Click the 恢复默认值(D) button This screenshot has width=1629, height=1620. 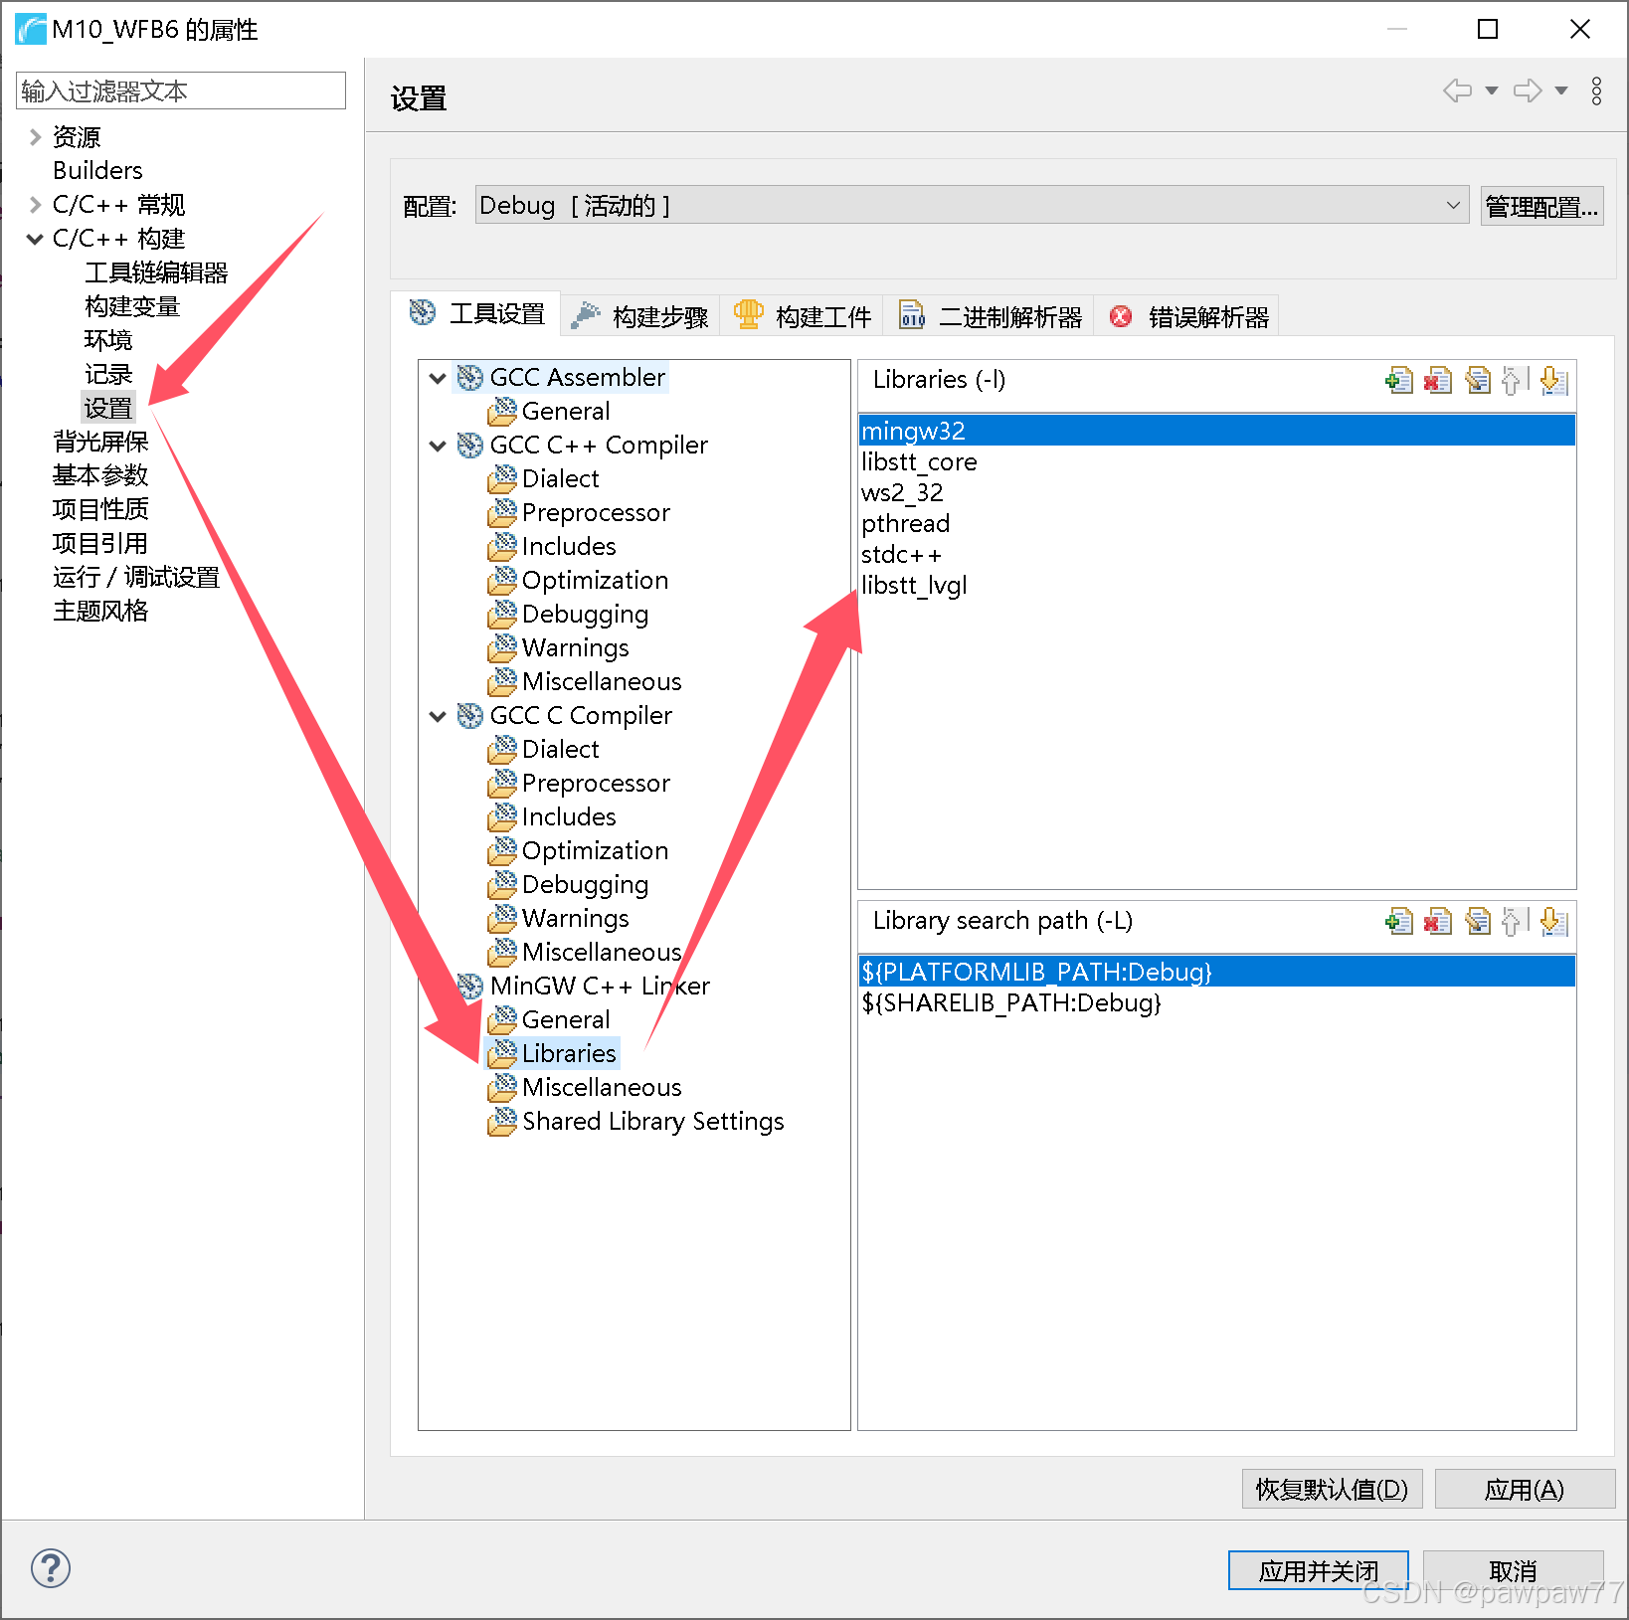(x=1332, y=1489)
